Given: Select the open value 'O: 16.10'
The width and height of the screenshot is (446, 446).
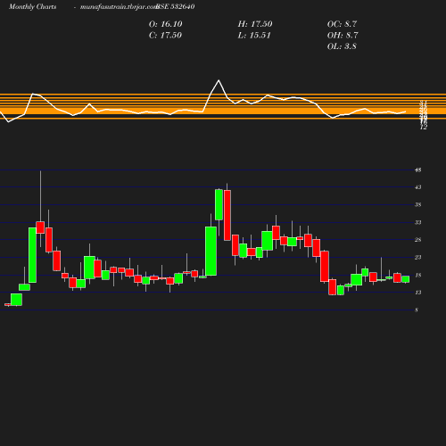Looking at the screenshot, I should pyautogui.click(x=166, y=24).
